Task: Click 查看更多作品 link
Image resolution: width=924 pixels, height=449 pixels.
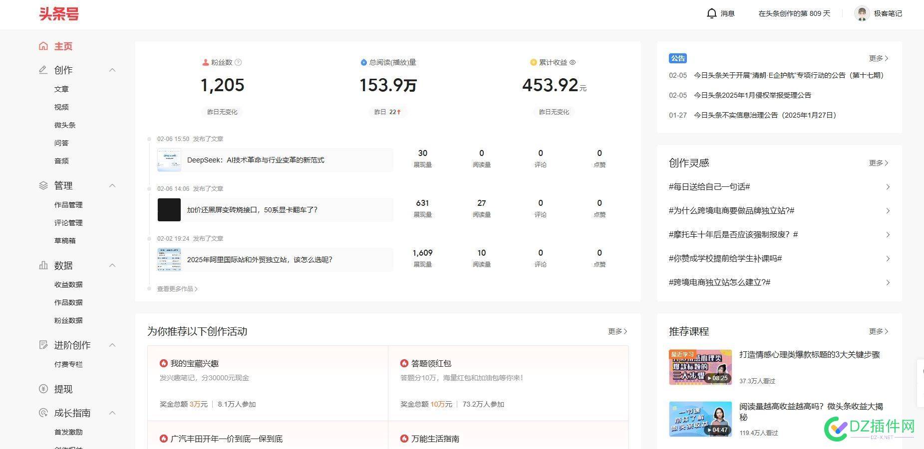Action: (177, 289)
